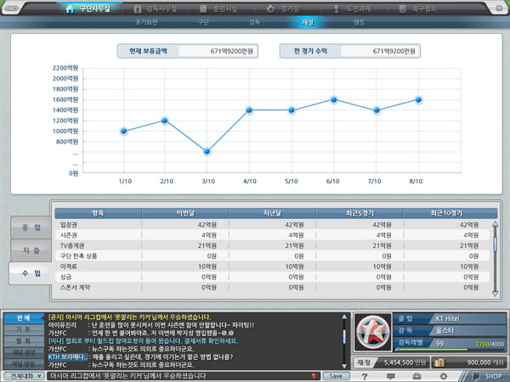This screenshot has height=382, width=510.
Task: Open the briefcase icon
Action: tap(416, 376)
